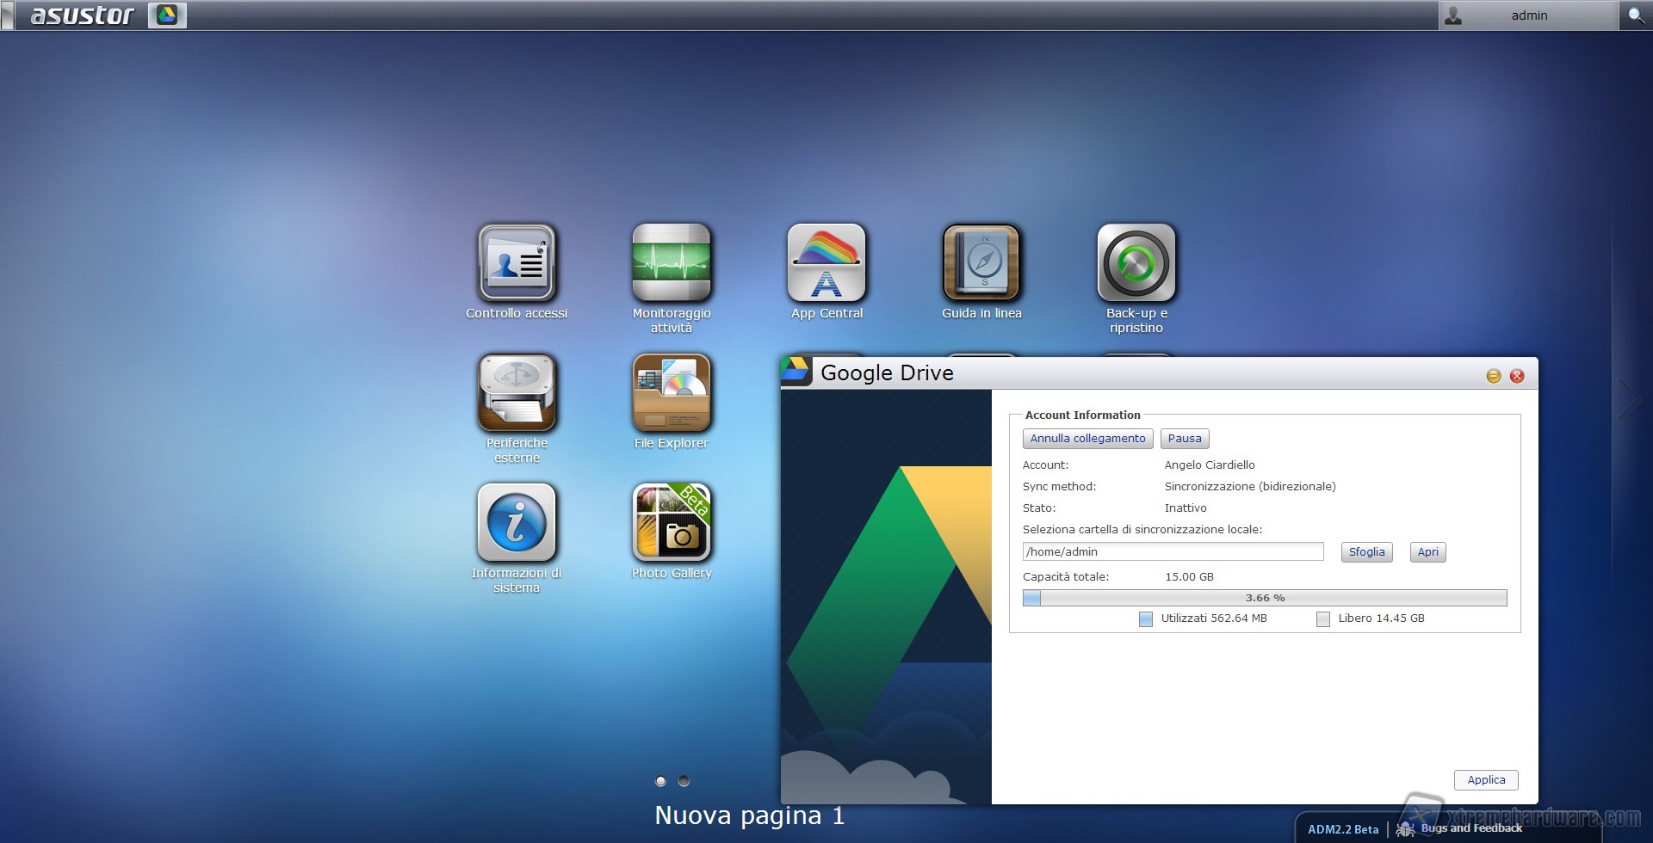Launch Monitoraggio attività app
The width and height of the screenshot is (1653, 843).
(x=672, y=263)
